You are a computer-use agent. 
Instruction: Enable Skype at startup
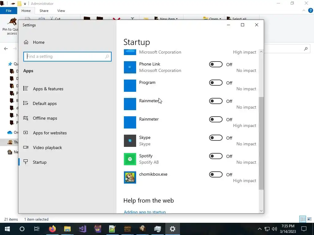[216, 138]
